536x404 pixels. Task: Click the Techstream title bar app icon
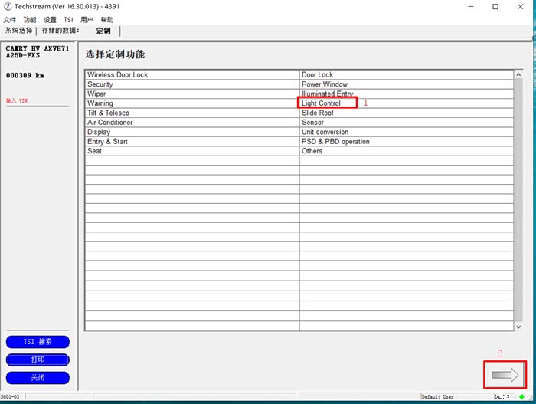pos(8,7)
